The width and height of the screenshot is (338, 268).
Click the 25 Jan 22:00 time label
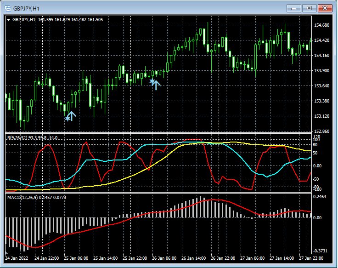135,258
